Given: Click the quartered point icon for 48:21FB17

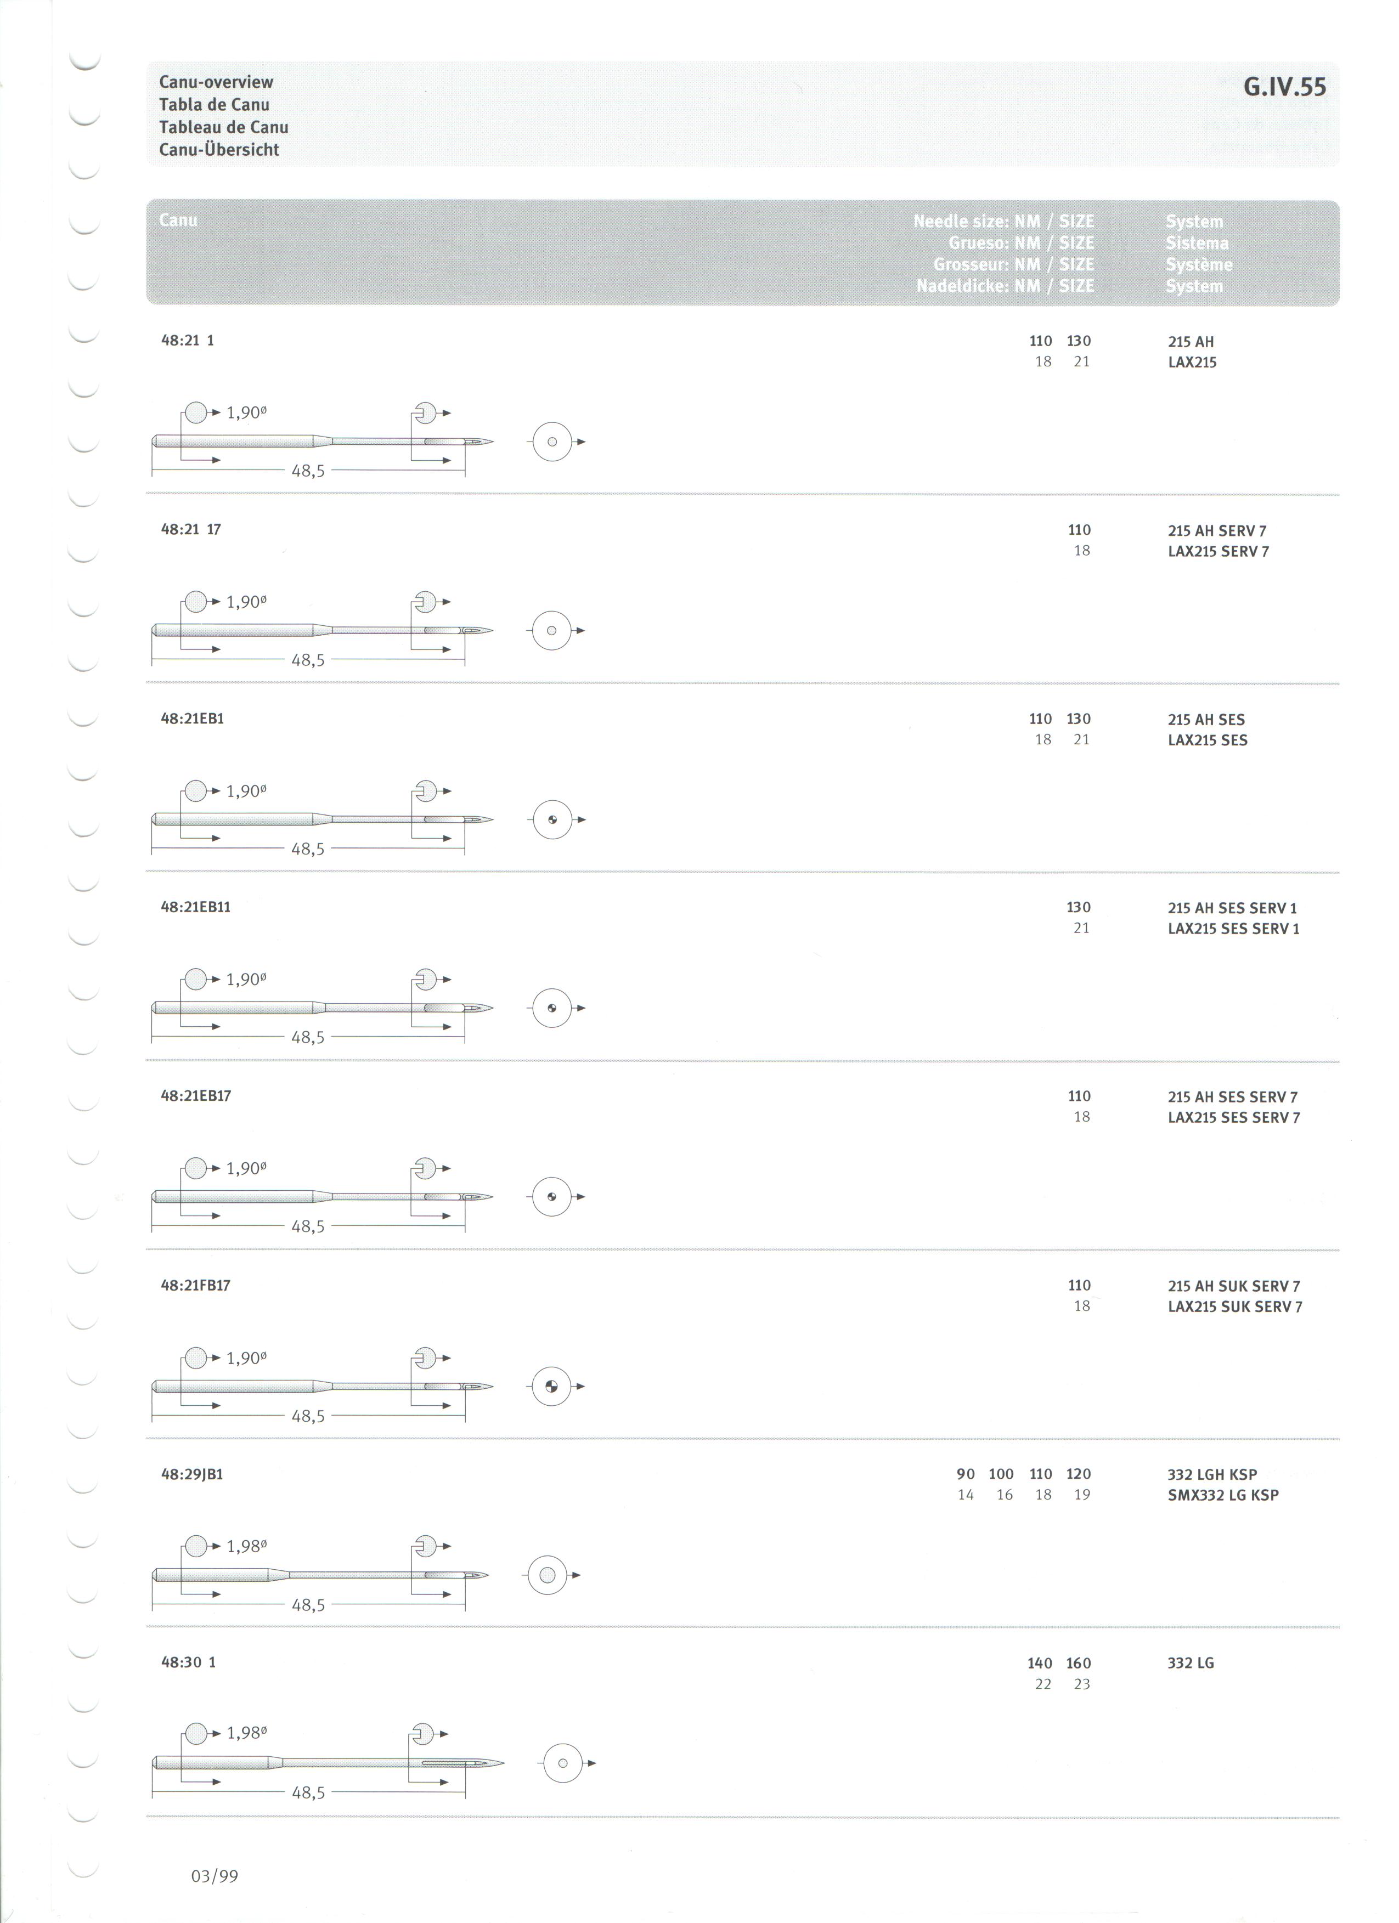Looking at the screenshot, I should coord(551,1387).
